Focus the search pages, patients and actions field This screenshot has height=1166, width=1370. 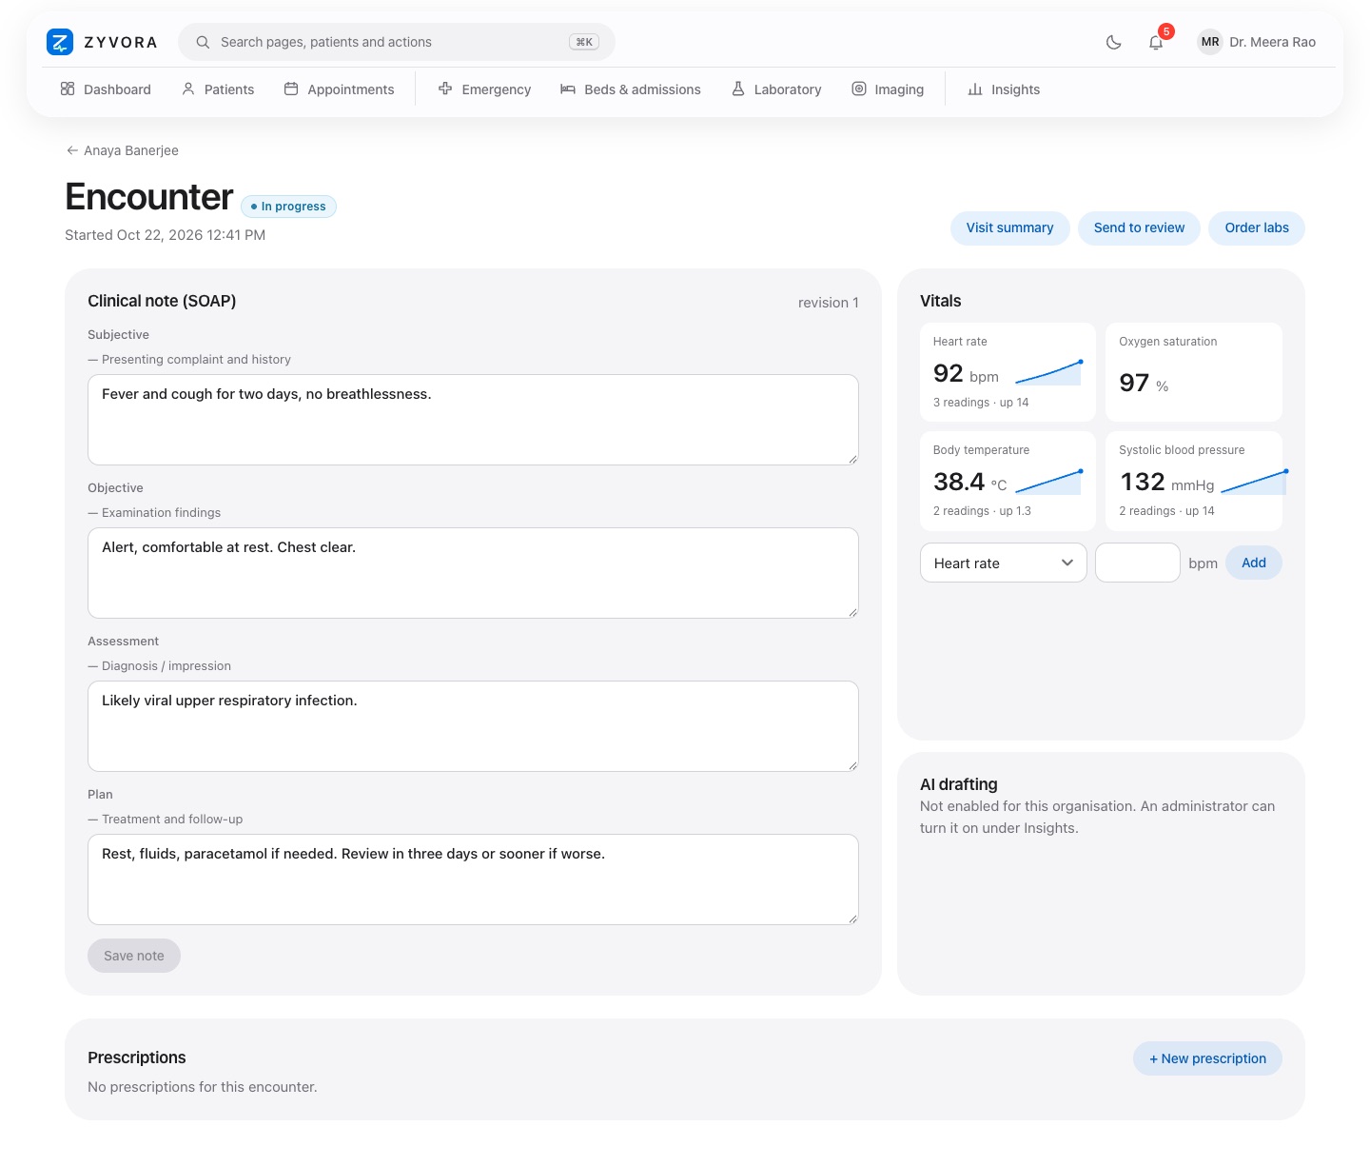397,42
